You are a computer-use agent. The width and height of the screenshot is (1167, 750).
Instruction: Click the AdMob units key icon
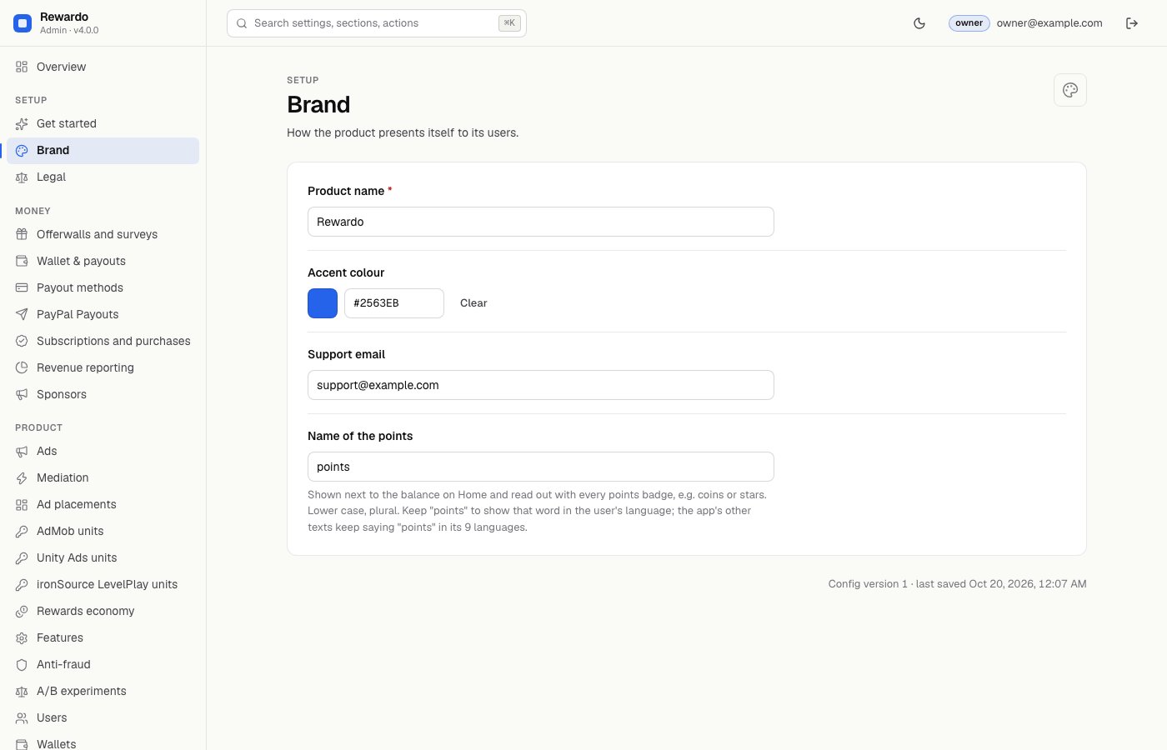pyautogui.click(x=22, y=531)
